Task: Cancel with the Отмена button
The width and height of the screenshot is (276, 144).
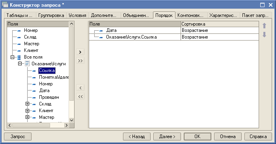Action: 228,137
